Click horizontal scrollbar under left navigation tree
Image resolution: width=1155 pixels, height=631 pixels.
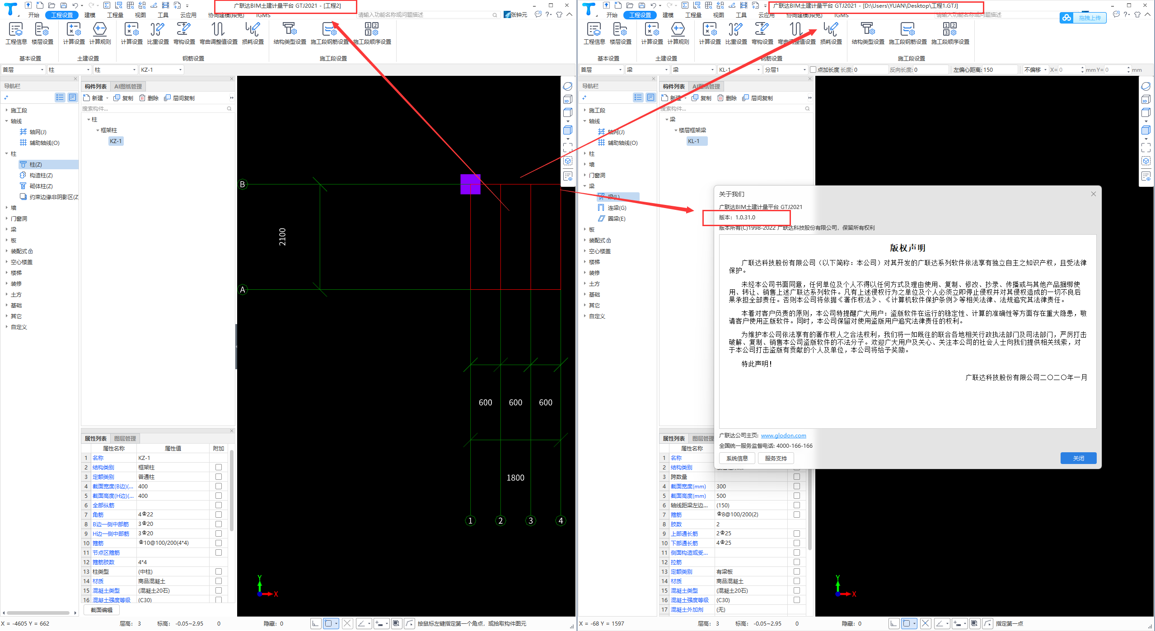pos(38,612)
